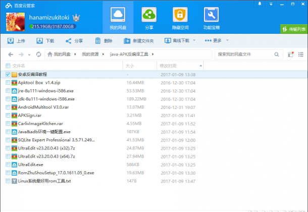
Task: Click the user avatar thumbnail
Action: [15, 22]
